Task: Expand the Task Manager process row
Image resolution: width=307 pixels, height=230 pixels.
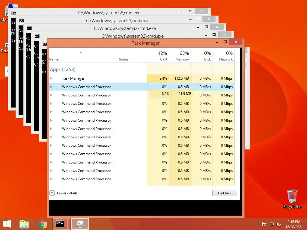Action: [51, 78]
